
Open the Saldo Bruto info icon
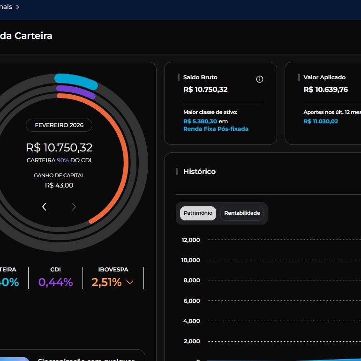pyautogui.click(x=259, y=79)
